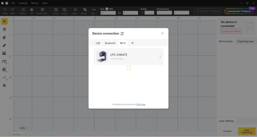Image resolution: width=257 pixels, height=137 pixels.
Task: Select the LP5-D4647E device entry
Action: pyautogui.click(x=128, y=57)
